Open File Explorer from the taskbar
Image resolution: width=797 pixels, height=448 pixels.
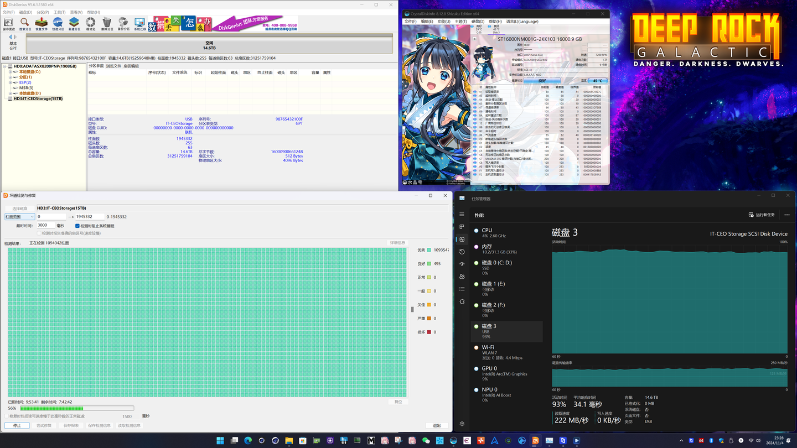click(289, 441)
